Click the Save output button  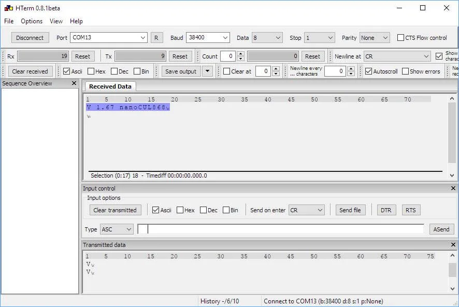tap(181, 71)
